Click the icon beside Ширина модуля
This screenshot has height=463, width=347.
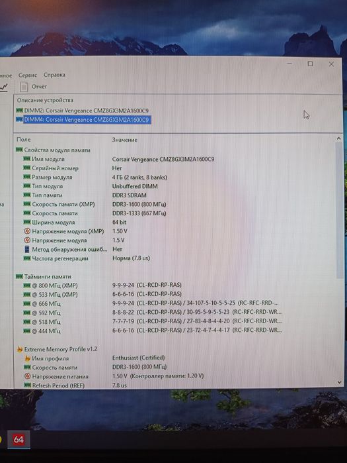coord(27,222)
